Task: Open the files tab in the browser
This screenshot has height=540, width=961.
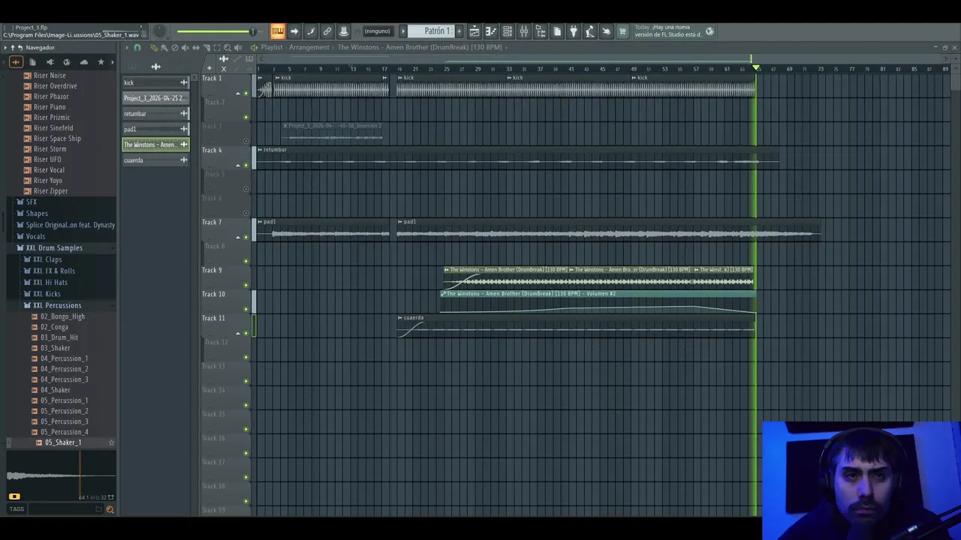Action: [32, 61]
